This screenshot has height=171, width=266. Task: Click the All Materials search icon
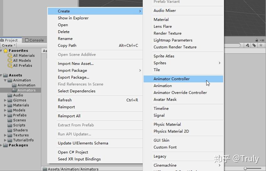click(x=10, y=56)
